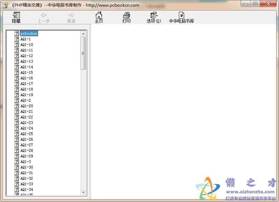Image resolution: width=279 pixels, height=202 pixels.
Task: Open topic AQ1-23
Action: pyautogui.click(x=27, y=123)
